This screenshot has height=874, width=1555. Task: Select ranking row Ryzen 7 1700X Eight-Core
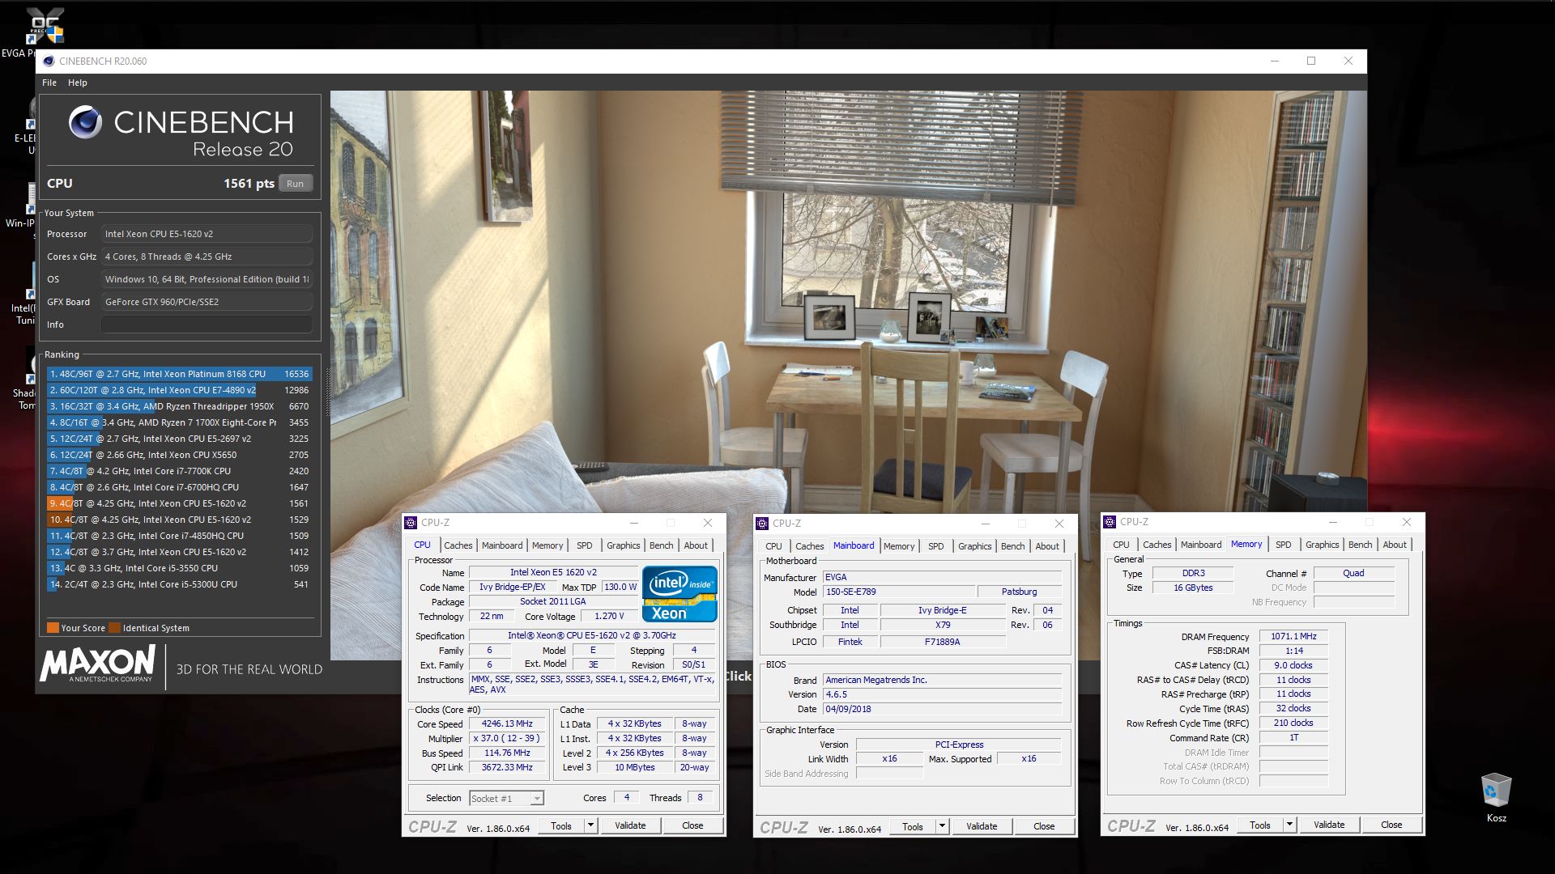(179, 422)
